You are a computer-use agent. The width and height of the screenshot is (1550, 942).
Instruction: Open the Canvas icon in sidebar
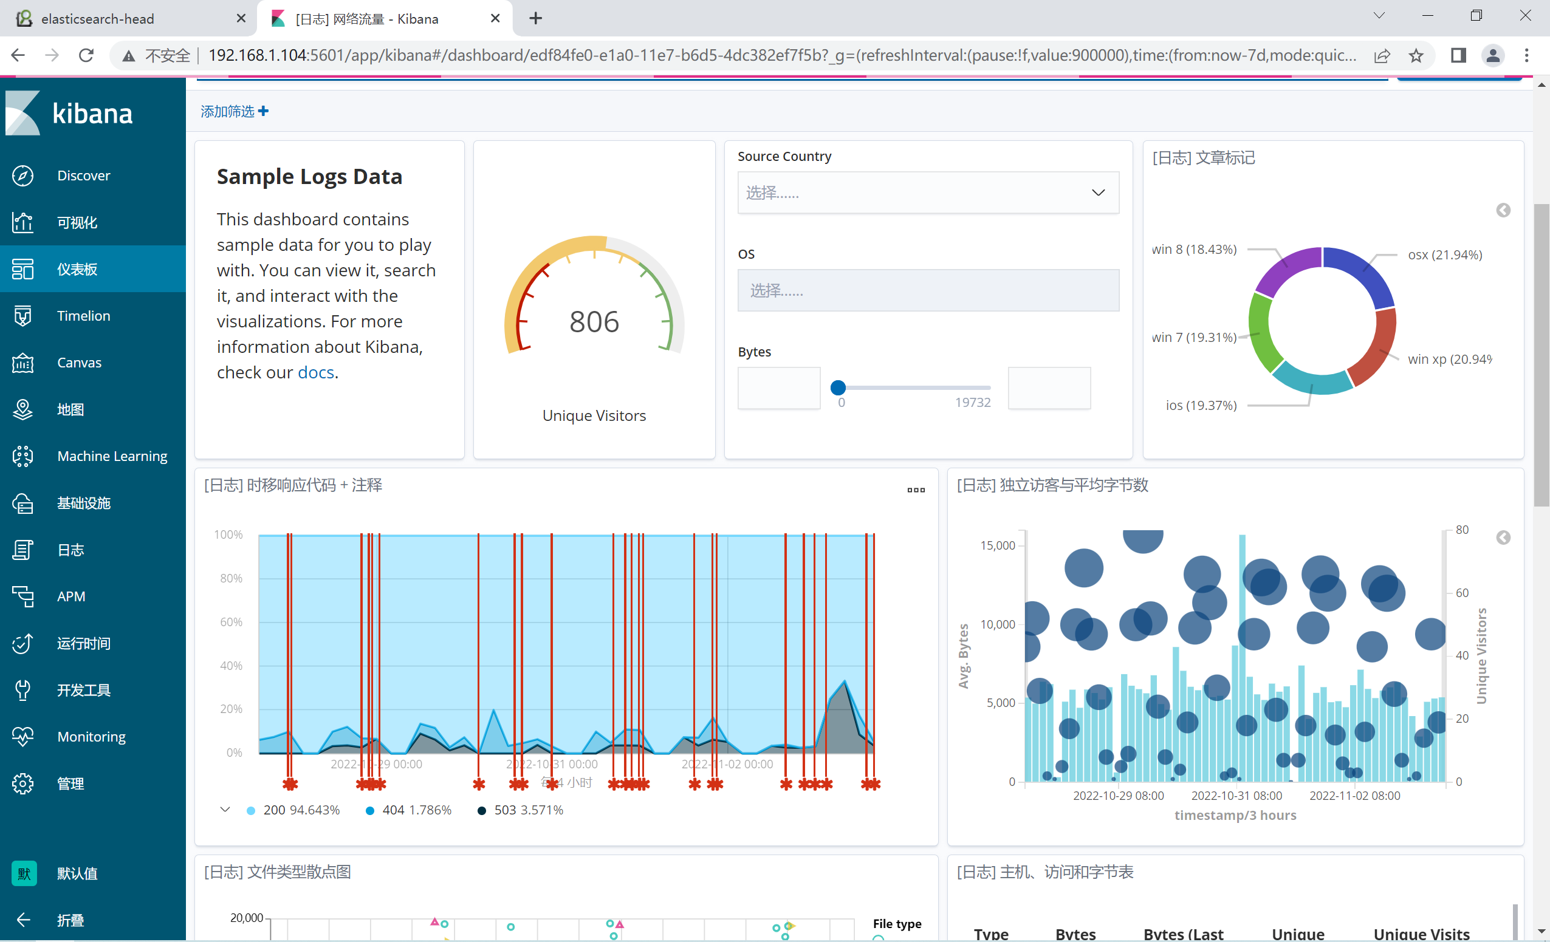click(x=22, y=363)
